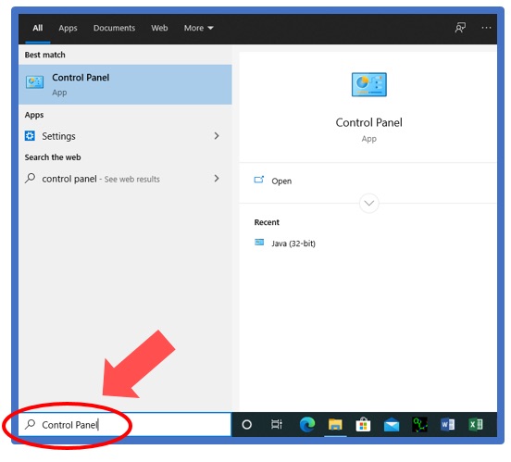Click the Open action icon
The height and width of the screenshot is (462, 511).
tap(259, 180)
